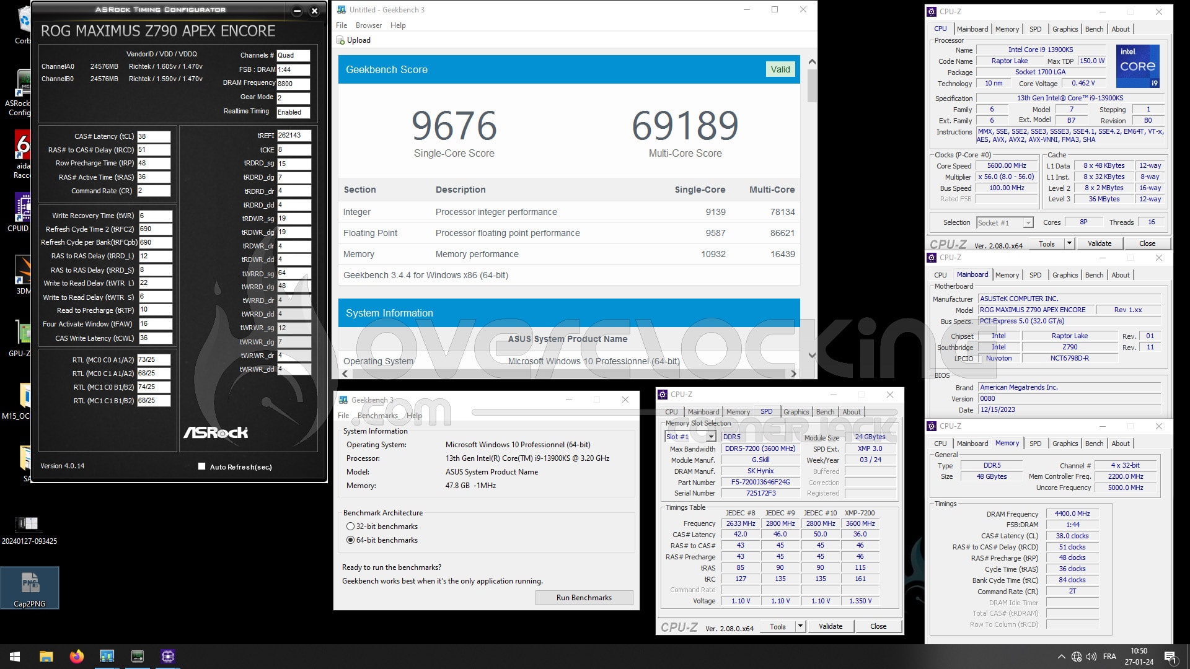This screenshot has height=669, width=1190.
Task: Select 32-bit benchmarks radio button
Action: [x=351, y=527]
